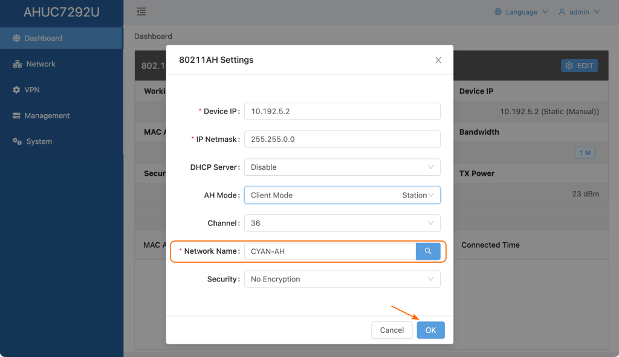
Task: Click the sidebar collapse hamburger icon
Action: tap(141, 11)
